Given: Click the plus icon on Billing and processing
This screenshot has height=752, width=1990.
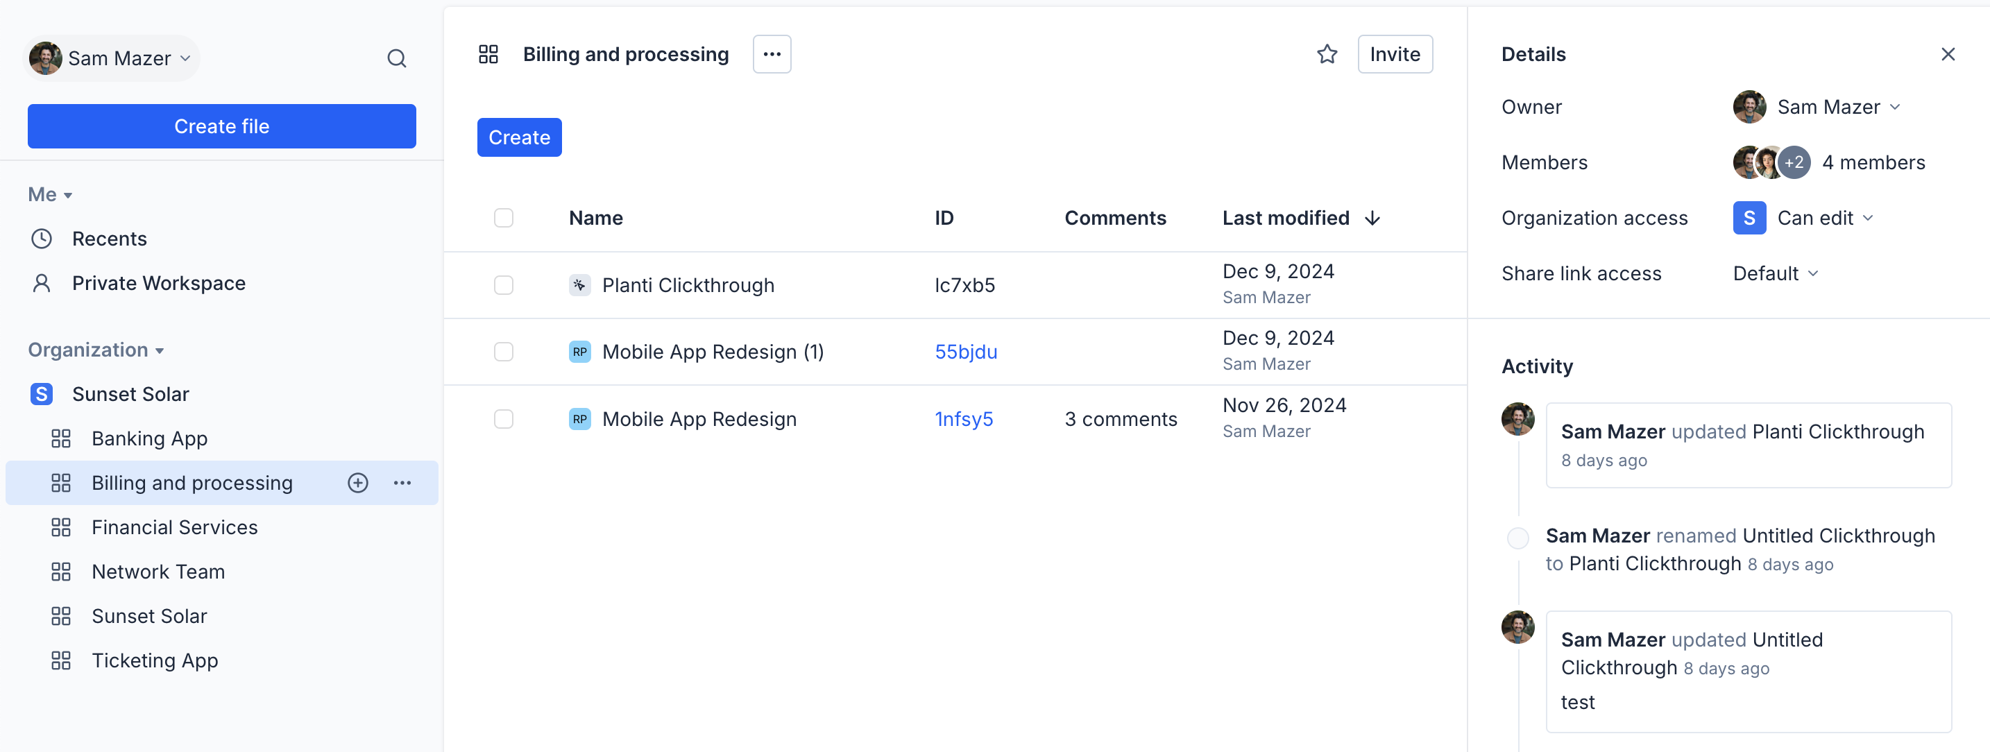Looking at the screenshot, I should [x=357, y=483].
